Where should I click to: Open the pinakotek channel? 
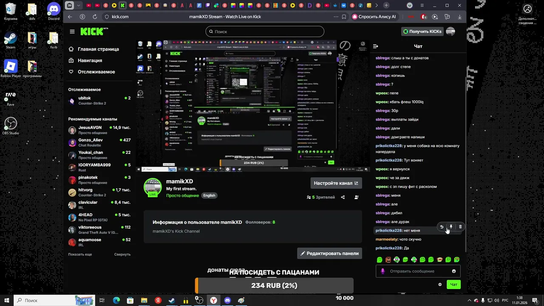pyautogui.click(x=99, y=180)
